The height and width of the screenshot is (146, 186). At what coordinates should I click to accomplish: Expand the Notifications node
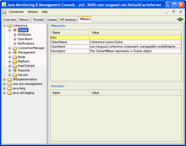click(x=15, y=43)
